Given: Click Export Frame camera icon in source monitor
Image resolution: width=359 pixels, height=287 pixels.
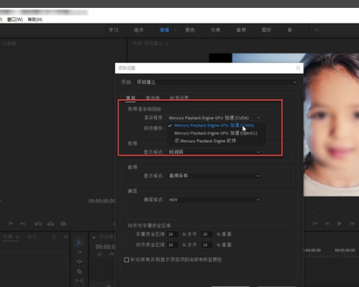Looking at the screenshot, I should (63, 224).
